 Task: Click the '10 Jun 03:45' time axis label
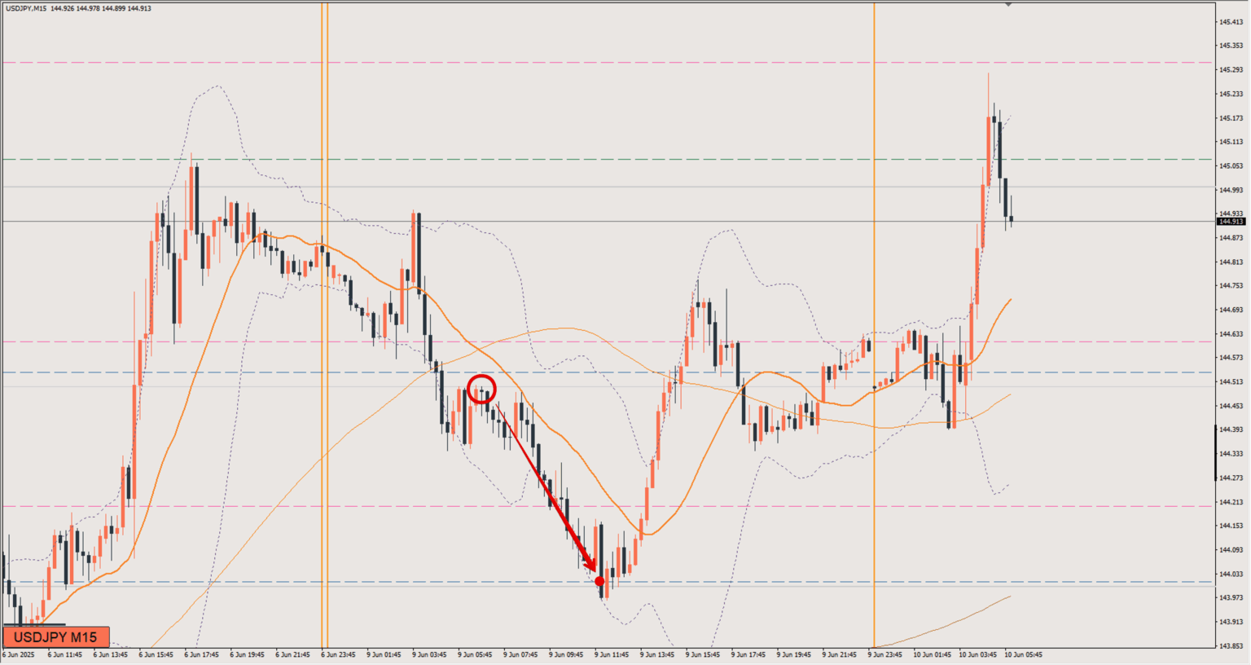point(978,654)
